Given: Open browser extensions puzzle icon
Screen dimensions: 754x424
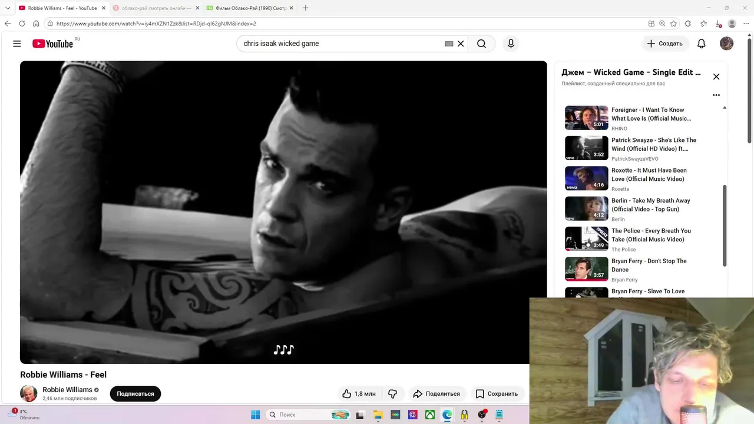Looking at the screenshot, I should [688, 24].
